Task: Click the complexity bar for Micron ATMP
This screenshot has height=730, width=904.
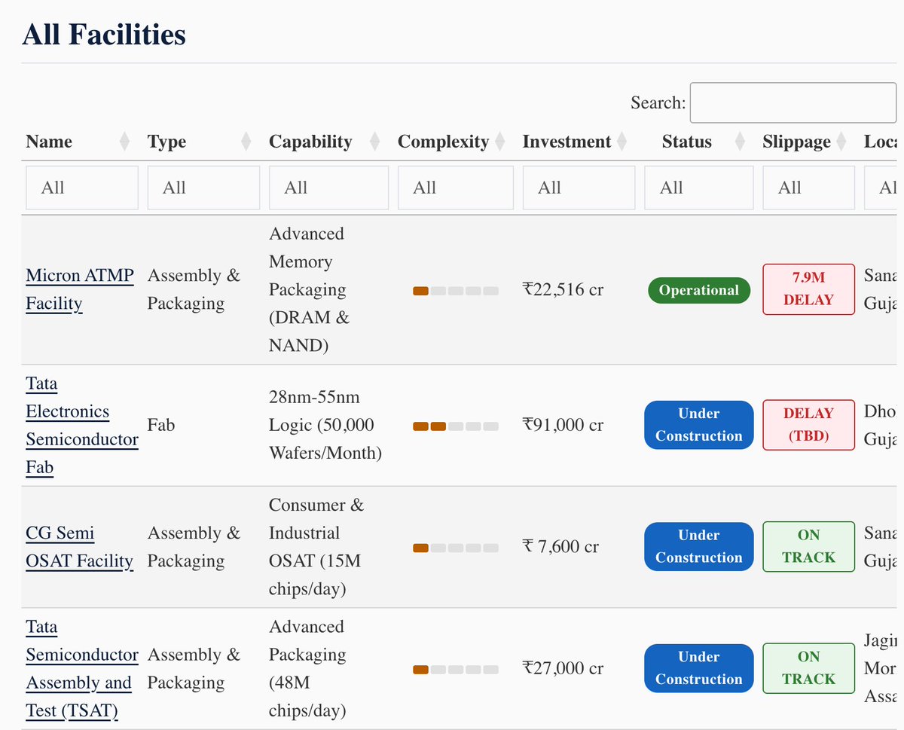Action: [456, 291]
